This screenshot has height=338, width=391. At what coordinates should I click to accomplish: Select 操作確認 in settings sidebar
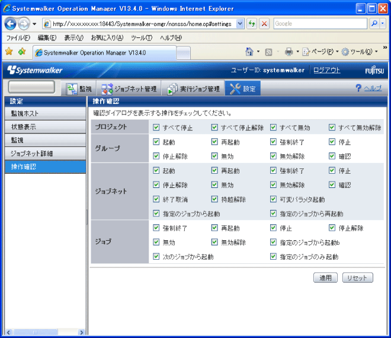point(46,167)
